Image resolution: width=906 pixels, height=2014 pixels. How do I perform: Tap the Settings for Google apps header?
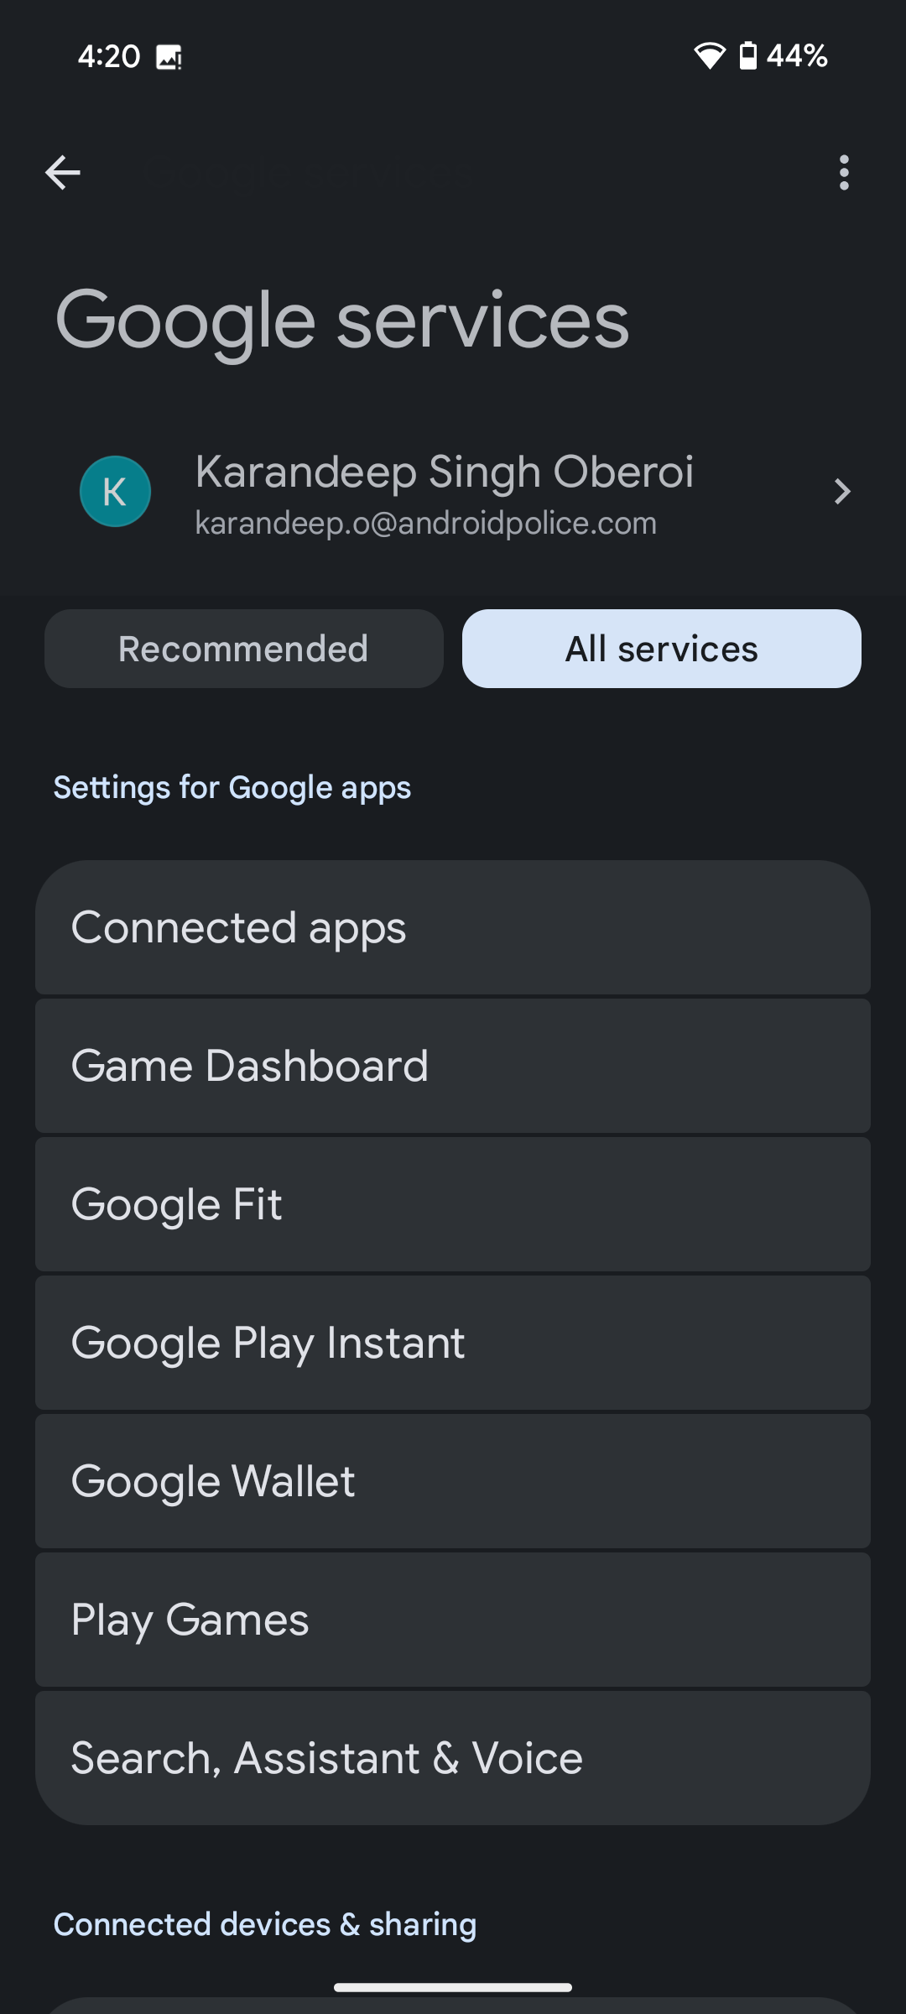tap(232, 788)
